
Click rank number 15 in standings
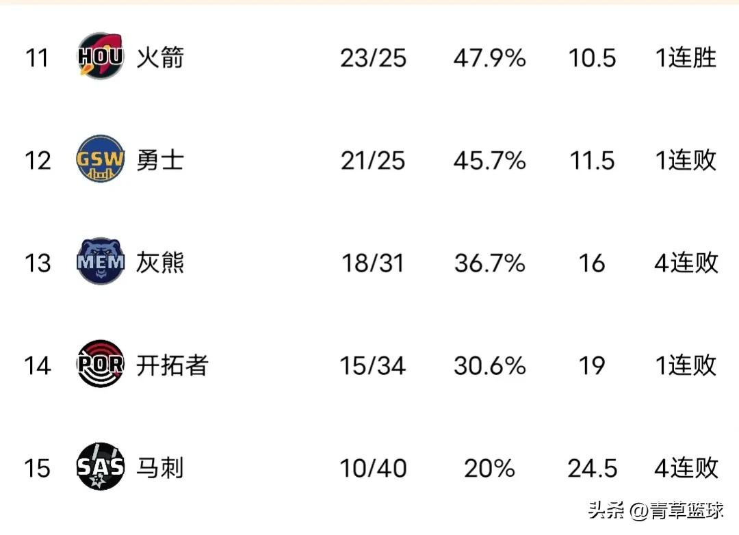(x=37, y=469)
